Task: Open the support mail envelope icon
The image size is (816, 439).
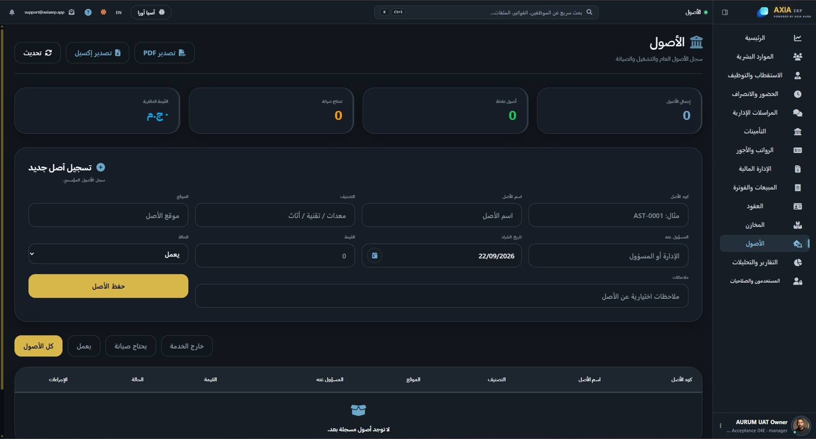Action: pyautogui.click(x=71, y=12)
